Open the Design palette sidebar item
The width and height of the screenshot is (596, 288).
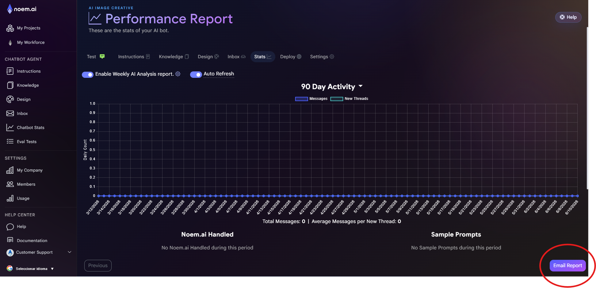click(18, 99)
